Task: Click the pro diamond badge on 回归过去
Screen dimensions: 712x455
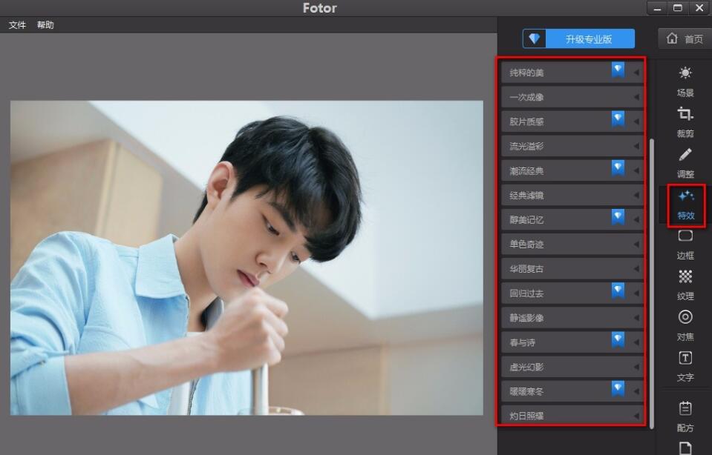Action: (x=618, y=290)
